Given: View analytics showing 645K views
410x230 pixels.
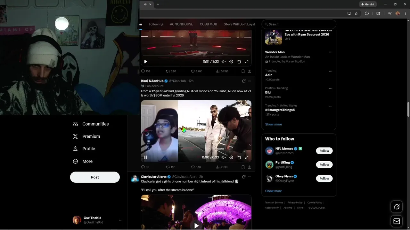Looking at the screenshot, I should coord(222,71).
